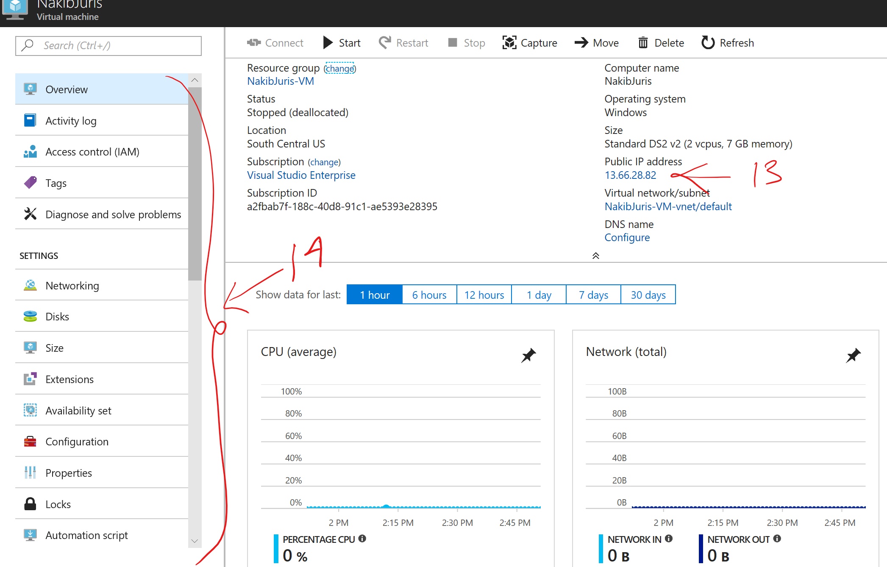Click the Refresh circular arrow icon
Screen dimensions: 887x567
pyautogui.click(x=708, y=43)
